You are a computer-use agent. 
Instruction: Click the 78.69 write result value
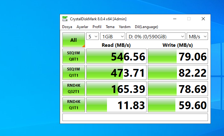pos(178,89)
